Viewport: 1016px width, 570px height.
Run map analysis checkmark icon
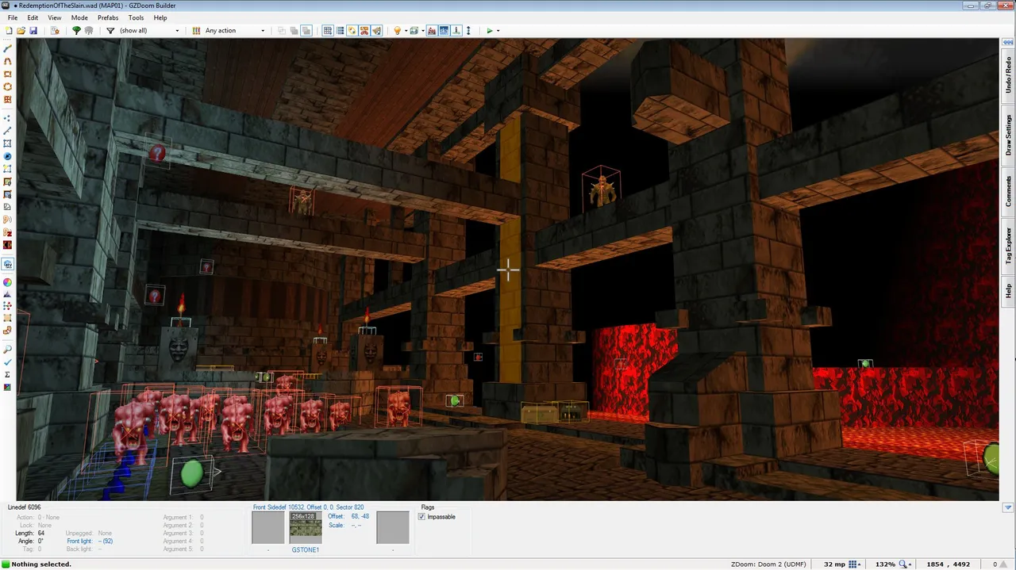tap(8, 362)
